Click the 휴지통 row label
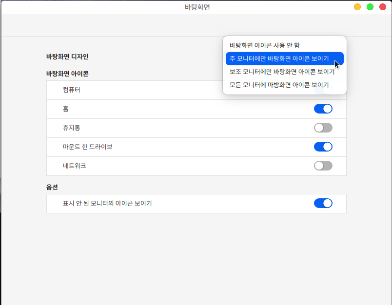 coord(72,128)
